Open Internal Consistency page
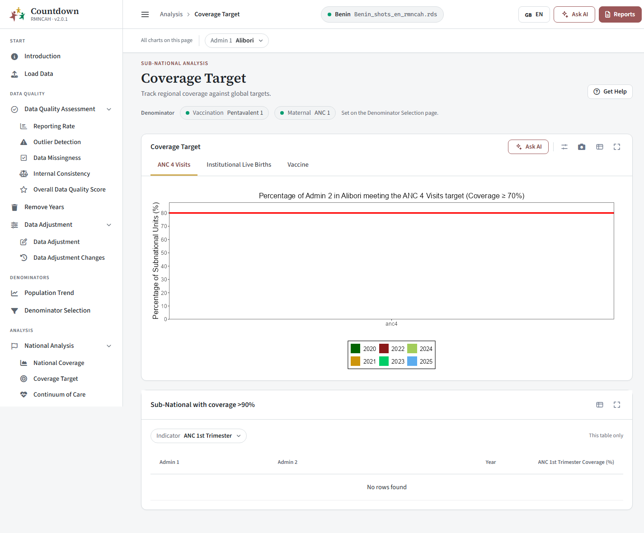The height and width of the screenshot is (533, 644). click(x=61, y=174)
